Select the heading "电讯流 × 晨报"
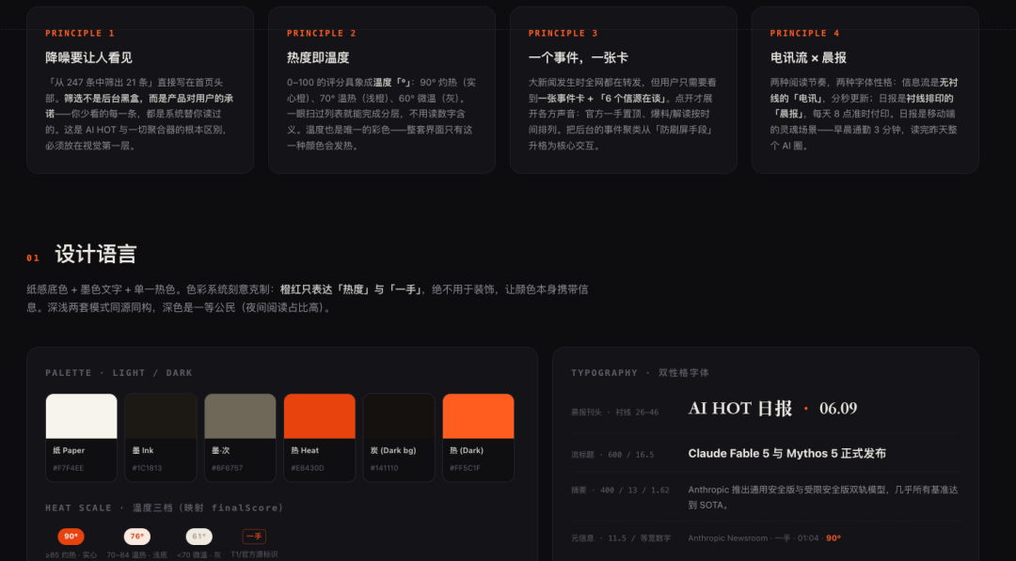Image resolution: width=1016 pixels, height=561 pixels. tap(808, 57)
